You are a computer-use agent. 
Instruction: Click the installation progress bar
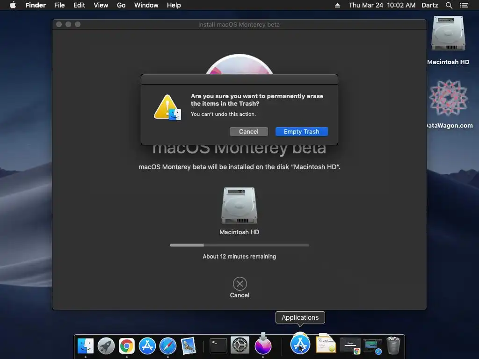click(x=239, y=245)
